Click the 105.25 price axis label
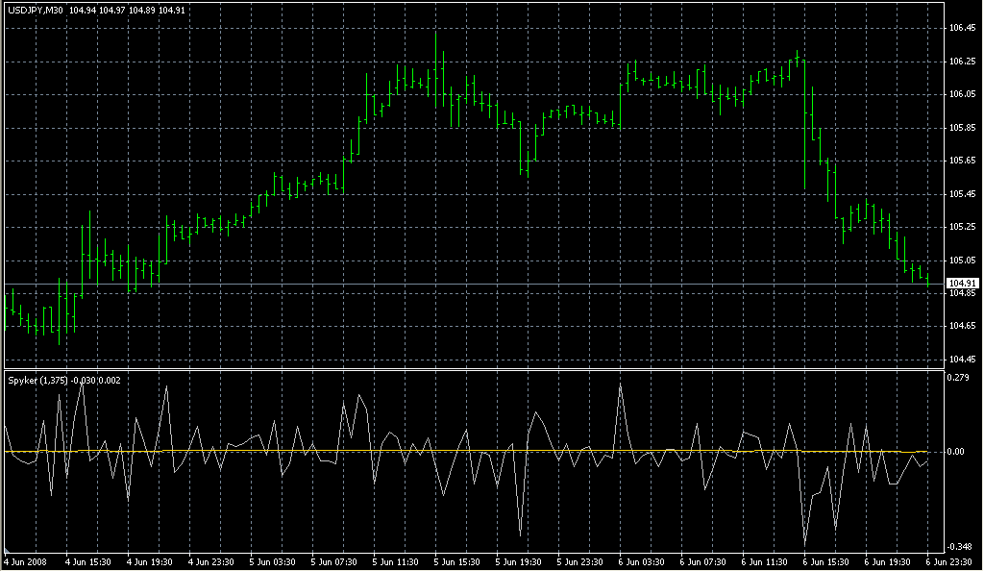This screenshot has height=571, width=984. (x=963, y=227)
